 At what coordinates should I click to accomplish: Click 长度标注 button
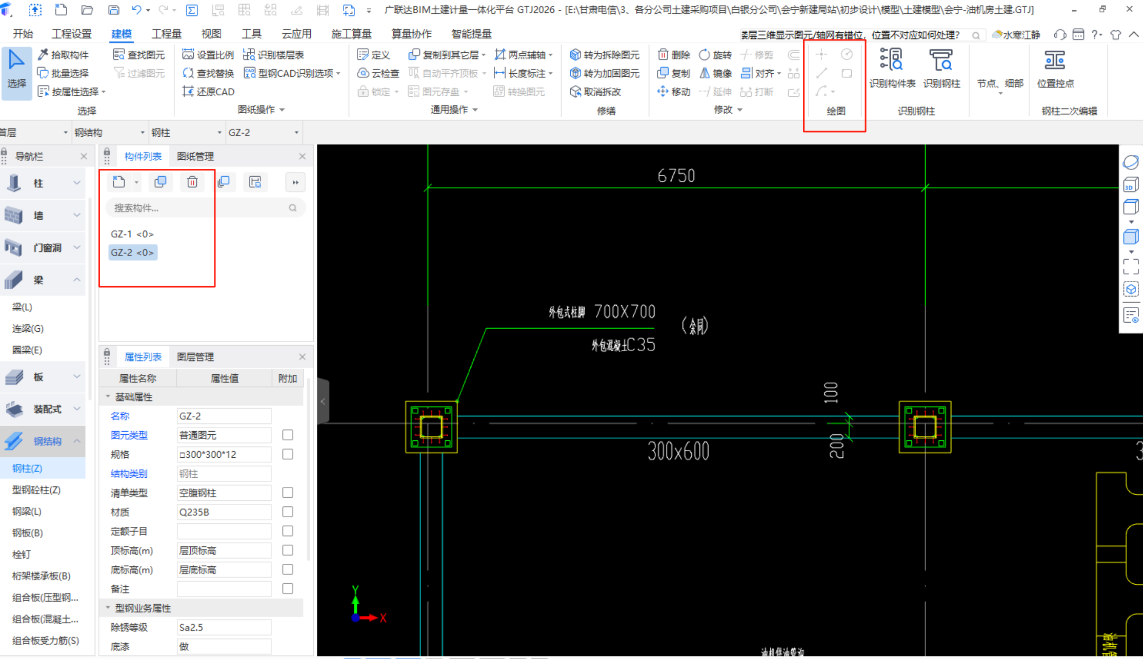(x=523, y=73)
